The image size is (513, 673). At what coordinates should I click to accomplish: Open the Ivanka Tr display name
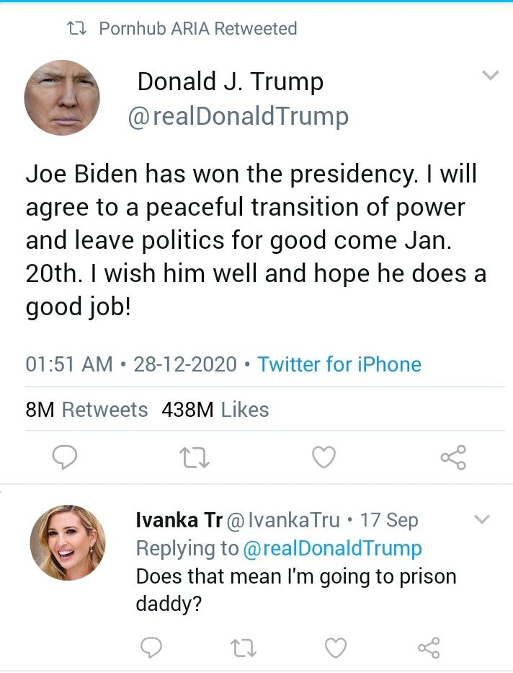tap(179, 520)
